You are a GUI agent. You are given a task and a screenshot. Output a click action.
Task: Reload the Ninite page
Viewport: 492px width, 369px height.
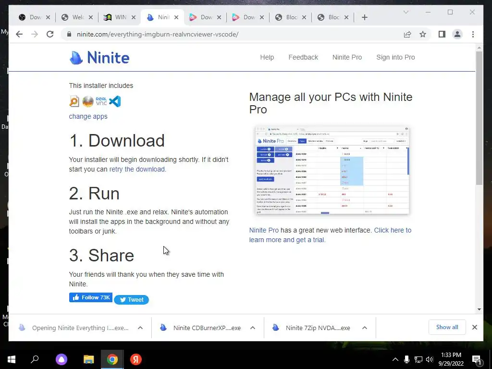(50, 34)
